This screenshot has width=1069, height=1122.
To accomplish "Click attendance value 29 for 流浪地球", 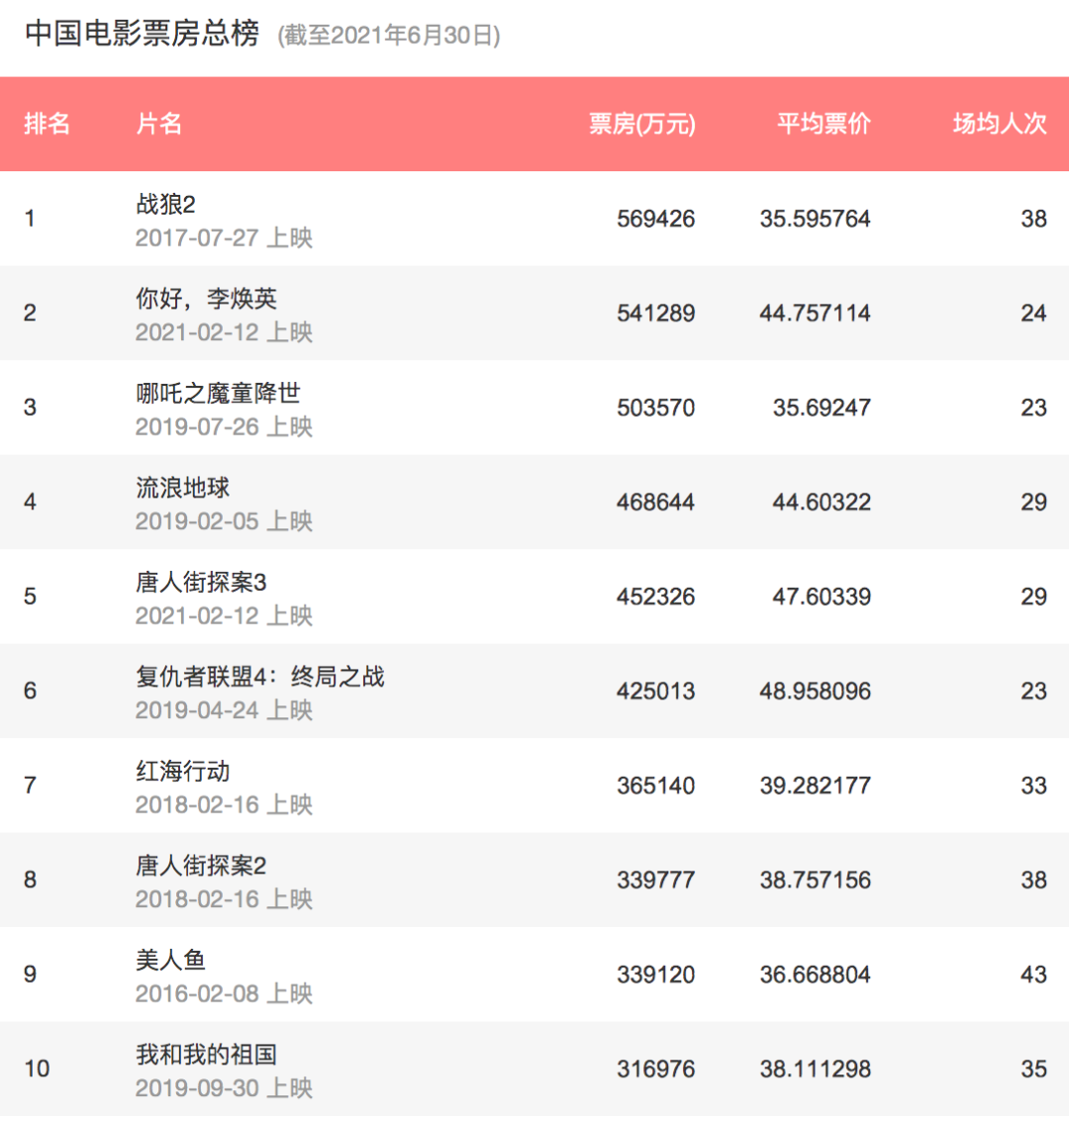I will tap(1034, 503).
